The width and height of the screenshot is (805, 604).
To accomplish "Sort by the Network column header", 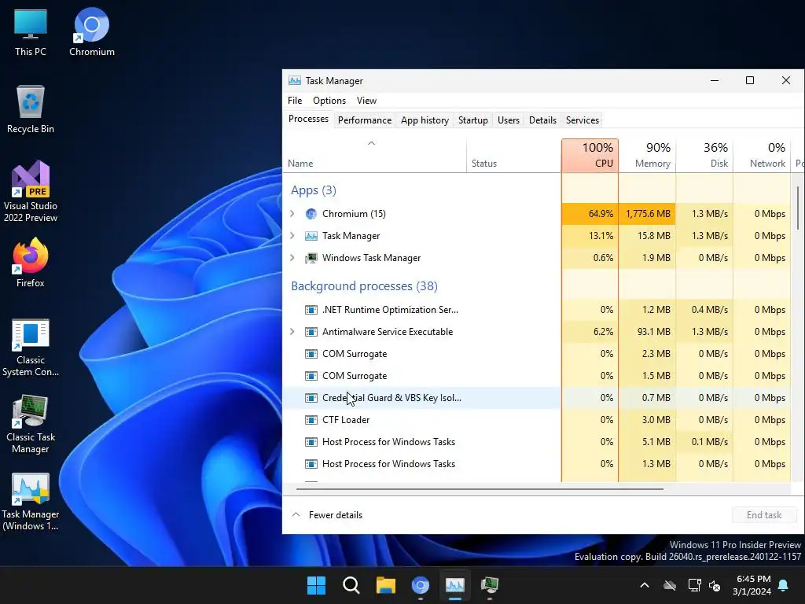I will click(x=762, y=155).
